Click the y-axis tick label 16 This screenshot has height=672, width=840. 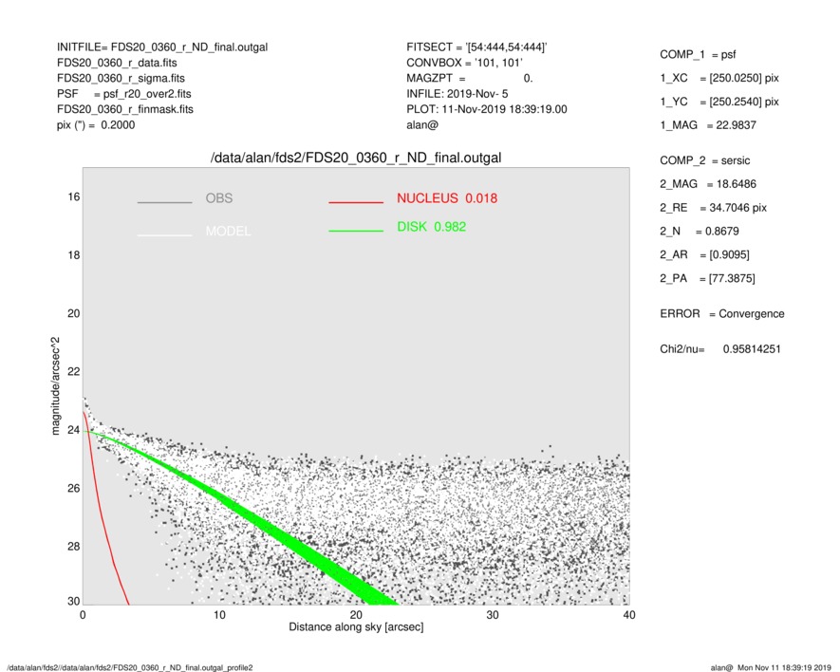pyautogui.click(x=73, y=197)
